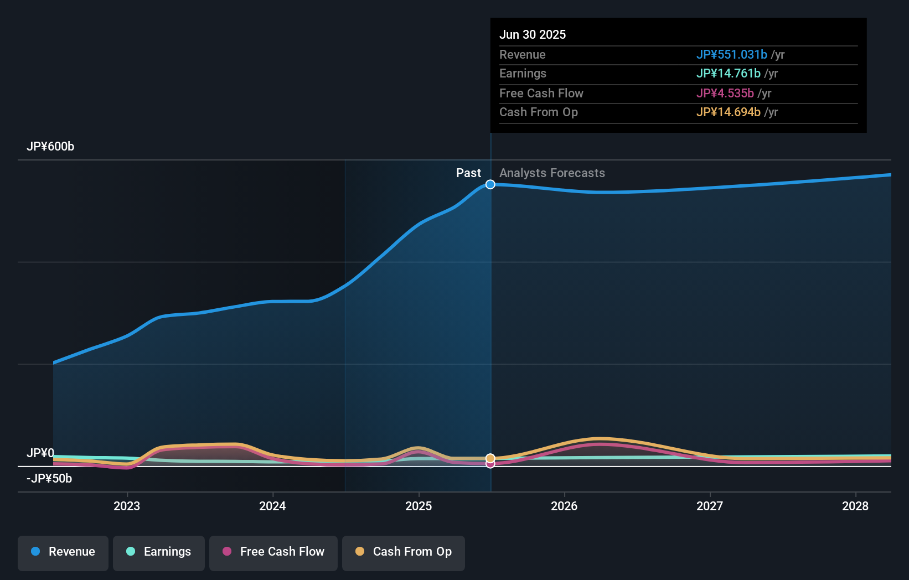
Task: Expand the Earnings tooltip row details
Action: tap(523, 74)
